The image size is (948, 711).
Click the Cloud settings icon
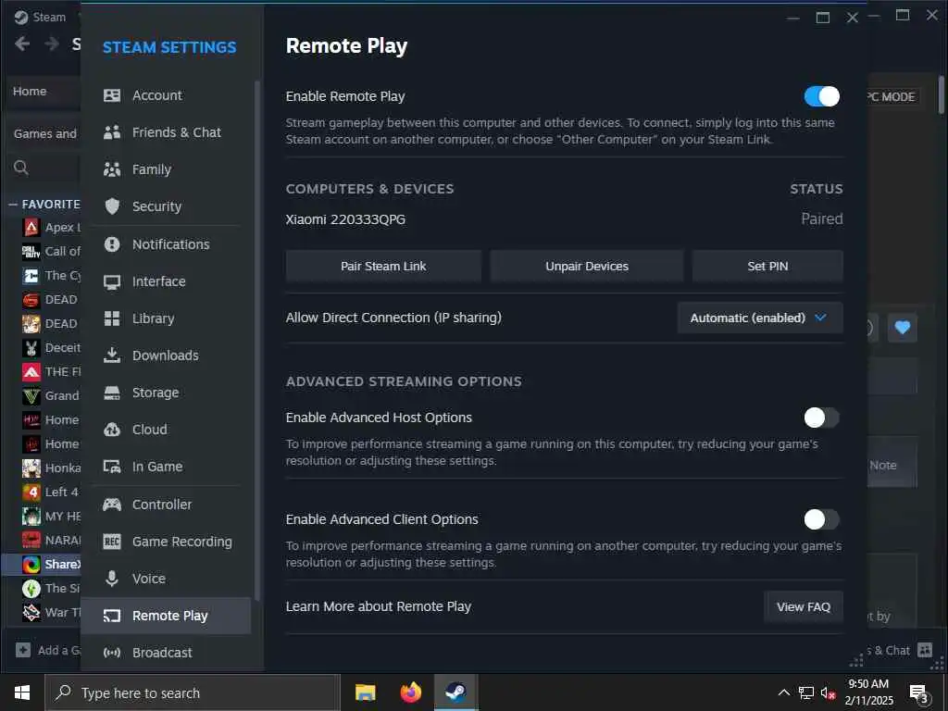112,430
